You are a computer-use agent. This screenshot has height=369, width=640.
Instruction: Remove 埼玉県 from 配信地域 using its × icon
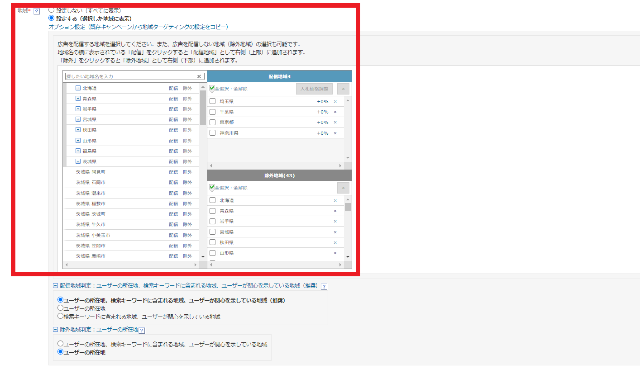pos(335,101)
